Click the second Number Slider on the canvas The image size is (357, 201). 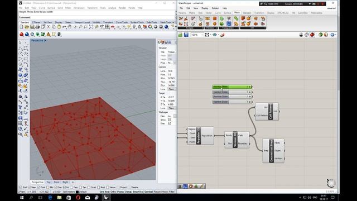232,92
